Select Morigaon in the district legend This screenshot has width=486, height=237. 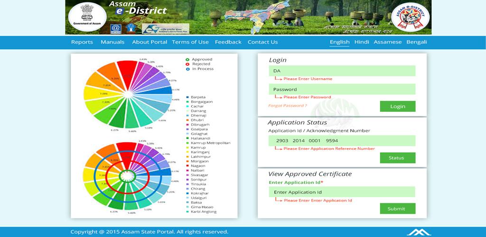(x=200, y=161)
